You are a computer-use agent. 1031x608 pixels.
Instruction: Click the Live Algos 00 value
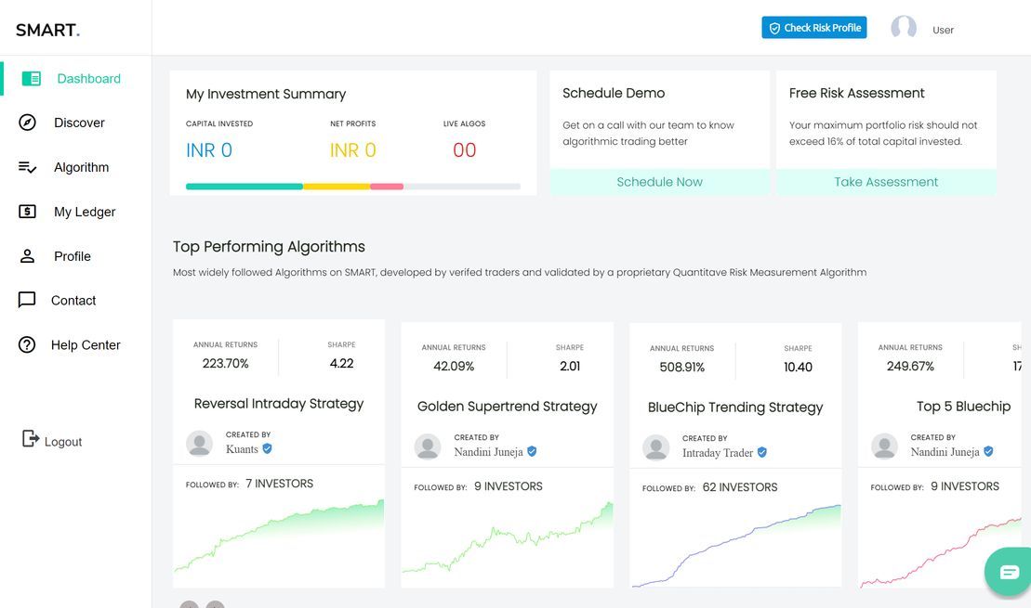pyautogui.click(x=464, y=150)
